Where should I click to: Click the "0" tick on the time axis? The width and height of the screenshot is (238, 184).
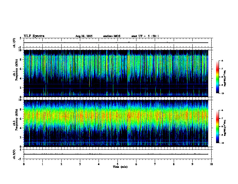(24, 164)
